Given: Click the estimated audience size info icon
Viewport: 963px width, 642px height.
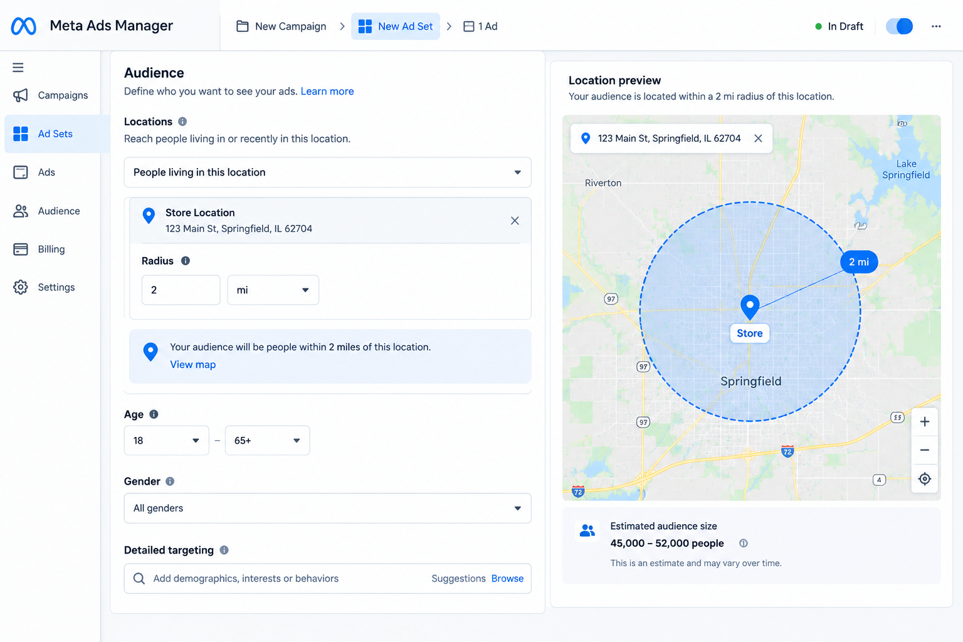Looking at the screenshot, I should [x=744, y=544].
